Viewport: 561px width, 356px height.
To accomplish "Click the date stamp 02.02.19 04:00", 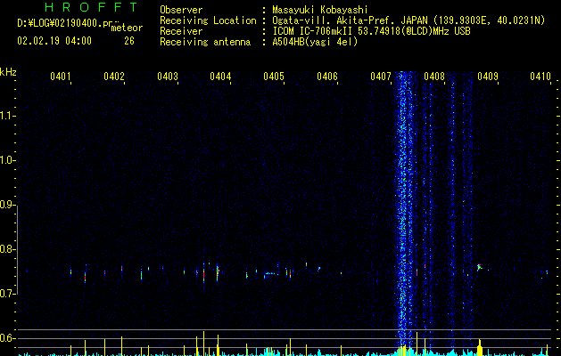I will point(54,41).
